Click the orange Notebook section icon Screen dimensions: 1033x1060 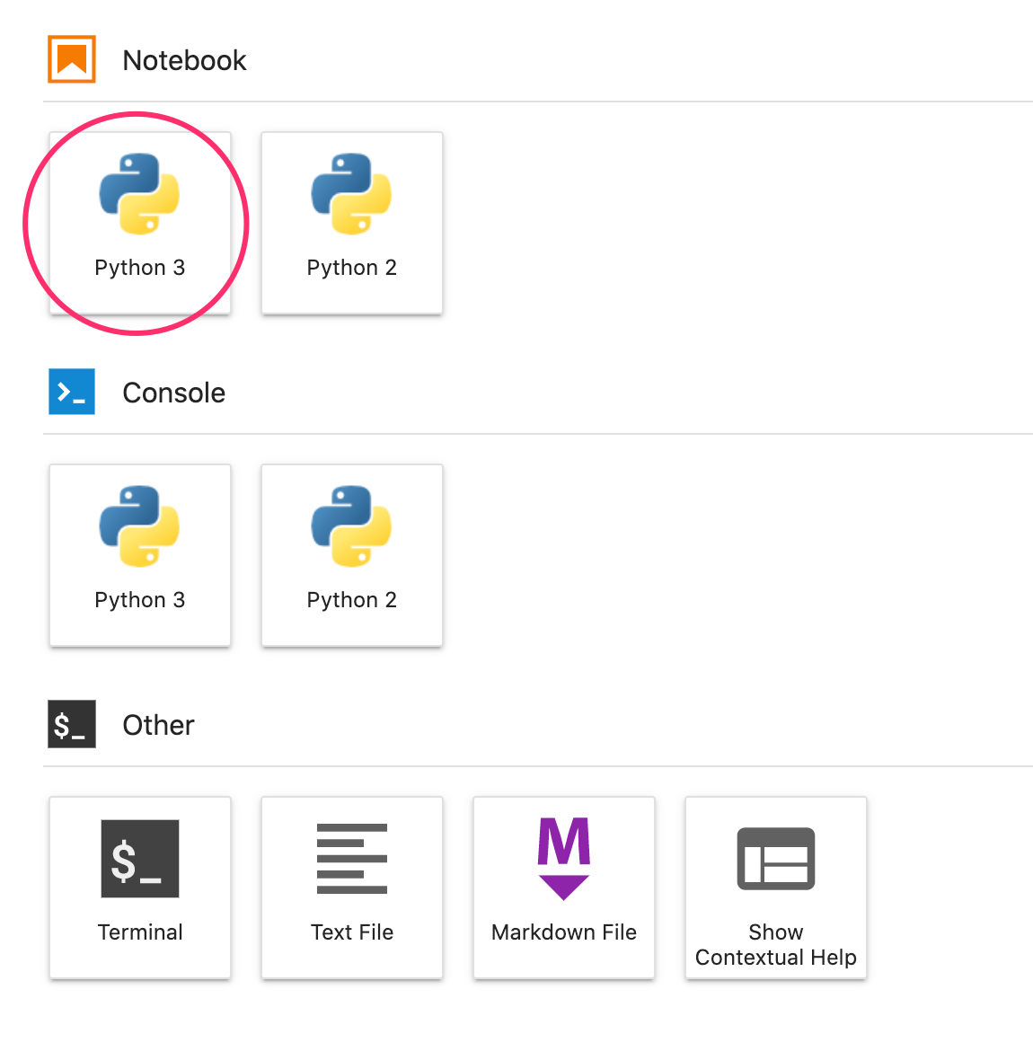(x=72, y=59)
